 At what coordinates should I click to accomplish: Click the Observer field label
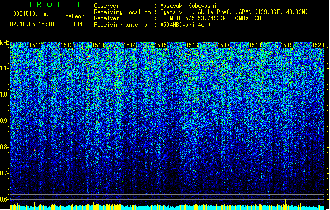107,6
